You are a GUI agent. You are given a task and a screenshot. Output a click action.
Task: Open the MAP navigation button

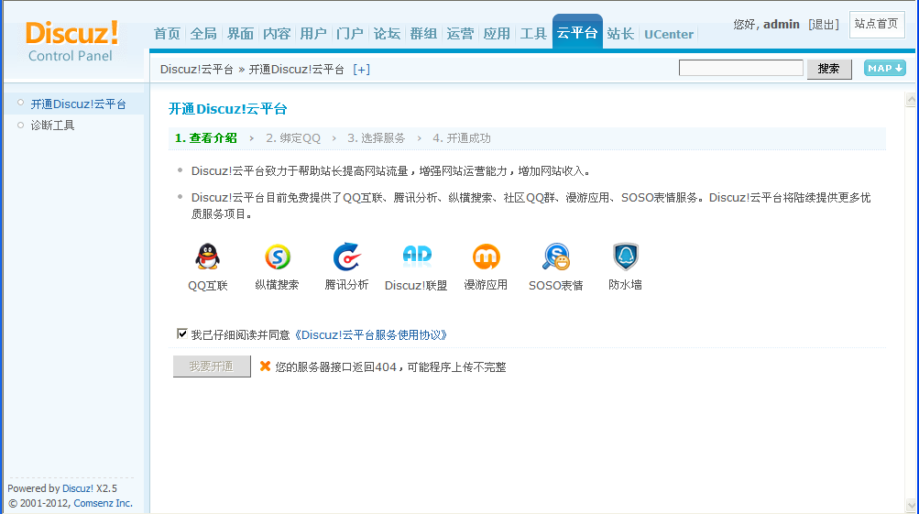click(884, 69)
